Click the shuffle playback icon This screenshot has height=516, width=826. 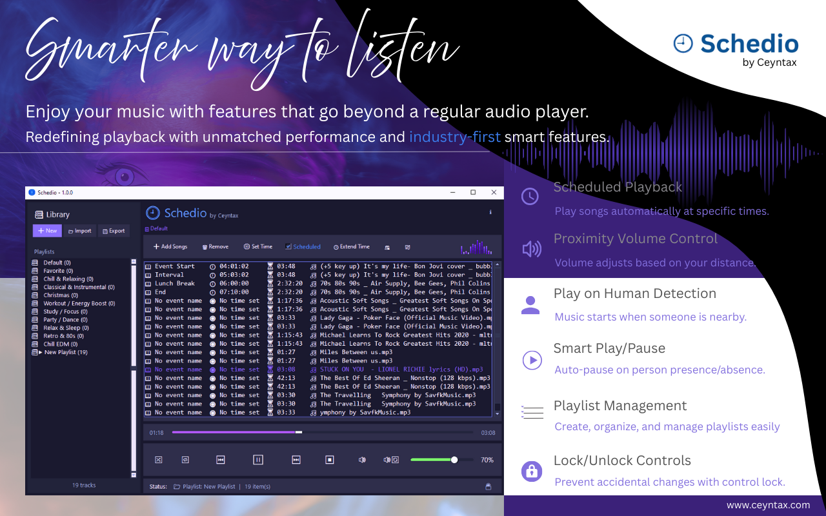(159, 460)
